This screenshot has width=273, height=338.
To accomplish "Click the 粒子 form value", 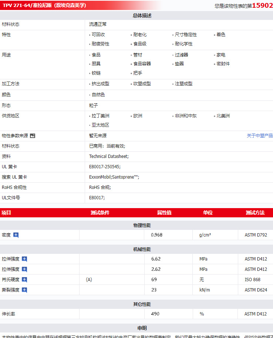I will pyautogui.click(x=93, y=106).
